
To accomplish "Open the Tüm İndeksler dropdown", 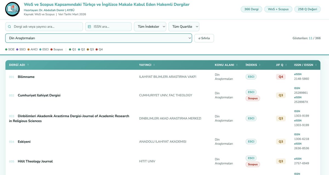I will click(150, 27).
